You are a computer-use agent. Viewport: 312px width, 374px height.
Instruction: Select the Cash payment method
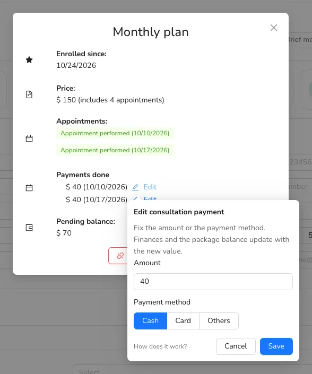[150, 321]
